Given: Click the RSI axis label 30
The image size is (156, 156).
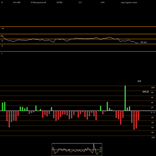Looking at the screenshot, I should pos(2,46).
